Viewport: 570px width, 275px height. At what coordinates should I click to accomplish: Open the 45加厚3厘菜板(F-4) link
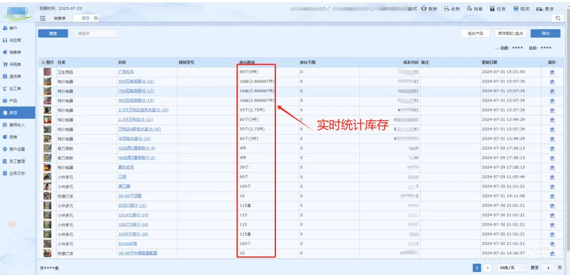click(x=137, y=148)
